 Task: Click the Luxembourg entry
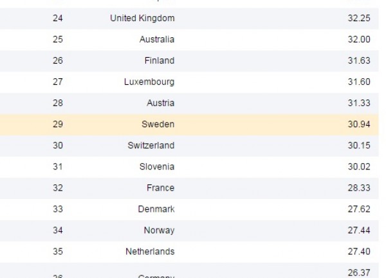(149, 82)
